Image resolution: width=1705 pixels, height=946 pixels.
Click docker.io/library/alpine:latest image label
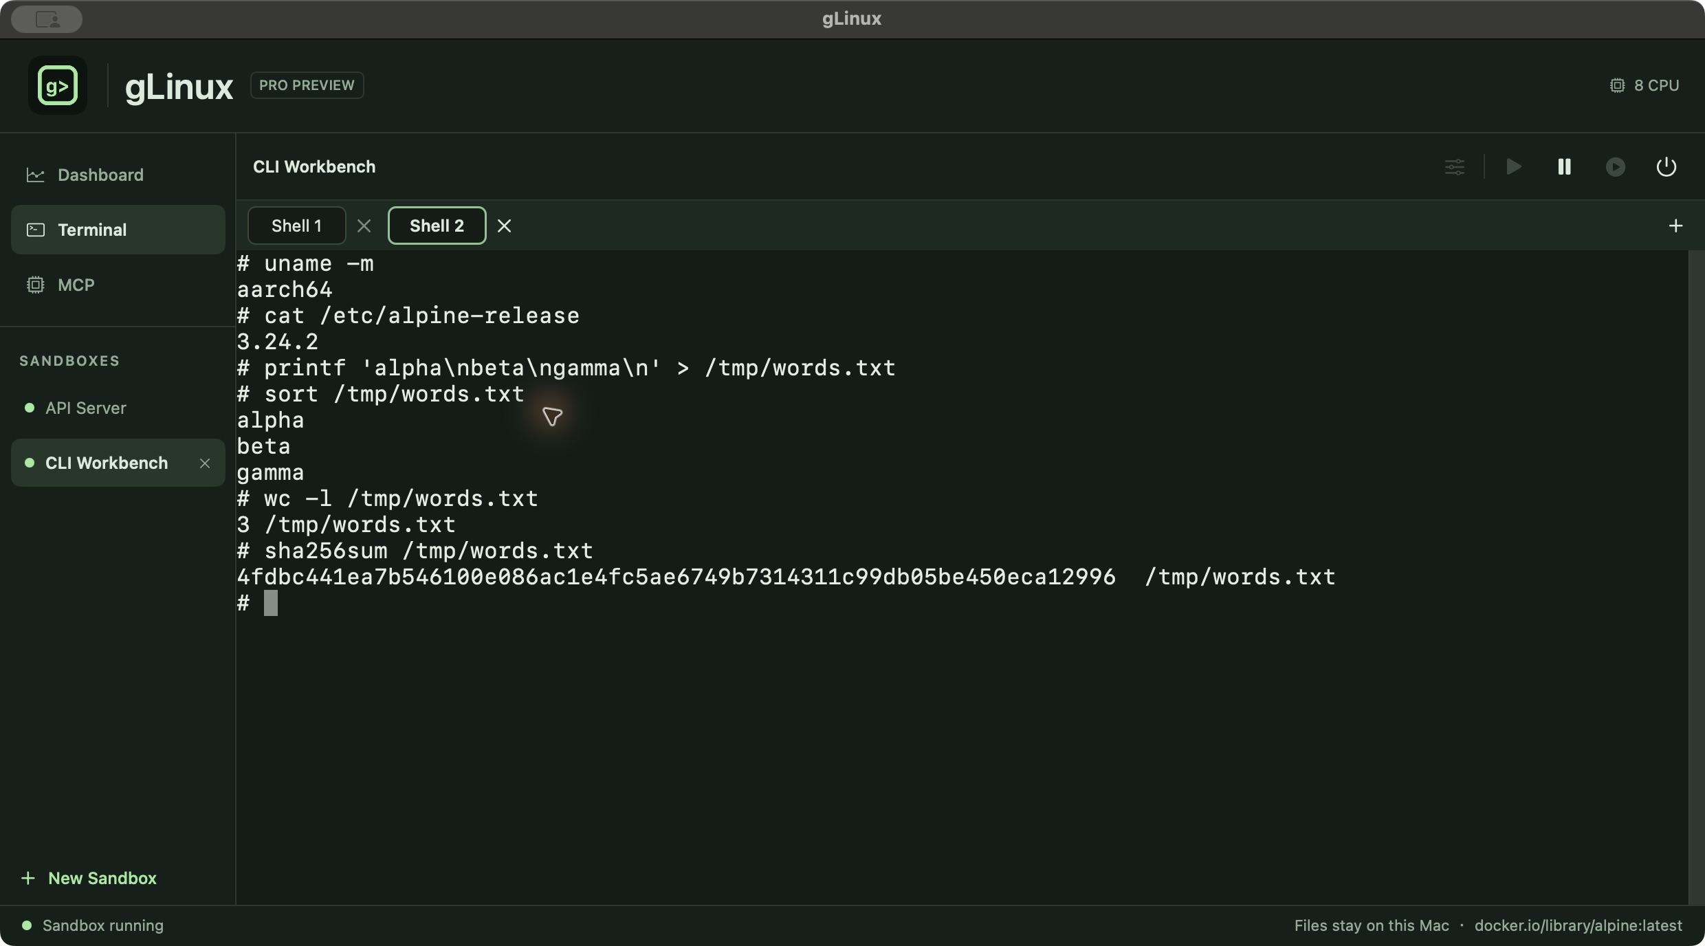pos(1578,925)
